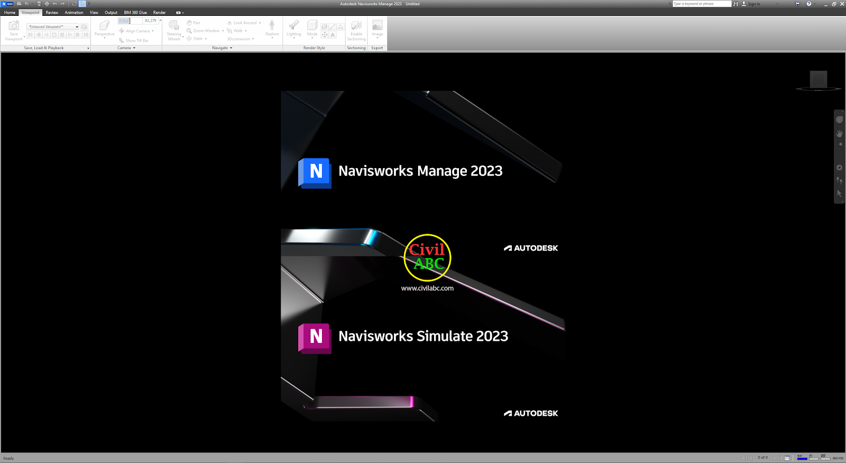
Task: Click the Undo arrow in quick access toolbar
Action: 55,4
